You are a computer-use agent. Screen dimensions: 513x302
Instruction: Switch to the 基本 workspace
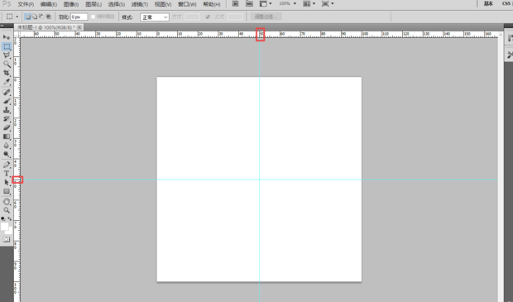pos(488,3)
